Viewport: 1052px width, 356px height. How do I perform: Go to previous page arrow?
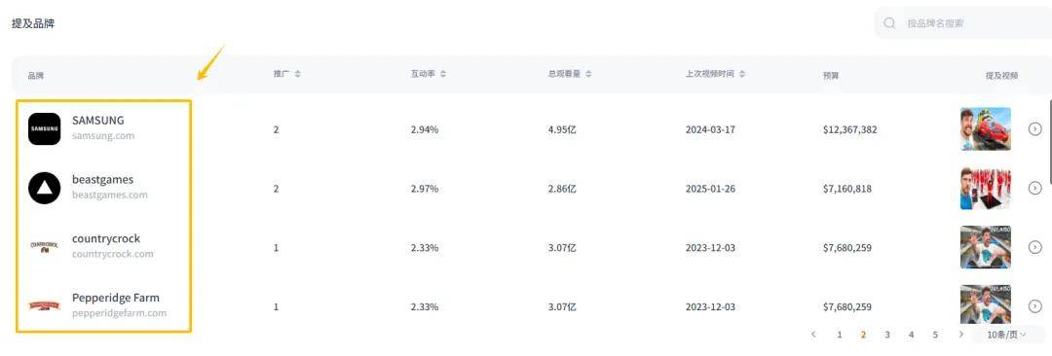(813, 335)
